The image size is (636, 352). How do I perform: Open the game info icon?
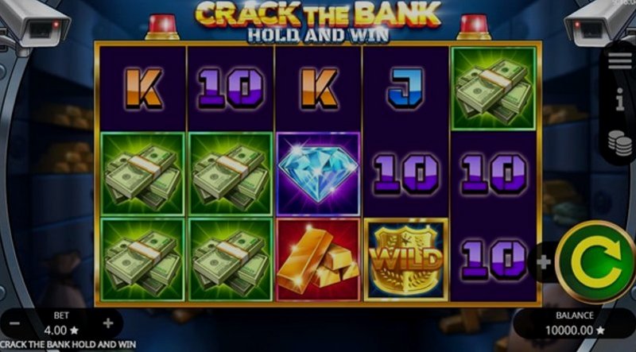click(620, 99)
